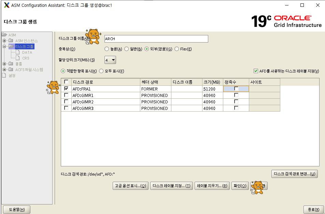Image resolution: width=325 pixels, height=214 pixels.
Task: Click the 사이트 column header
Action: coord(265,82)
